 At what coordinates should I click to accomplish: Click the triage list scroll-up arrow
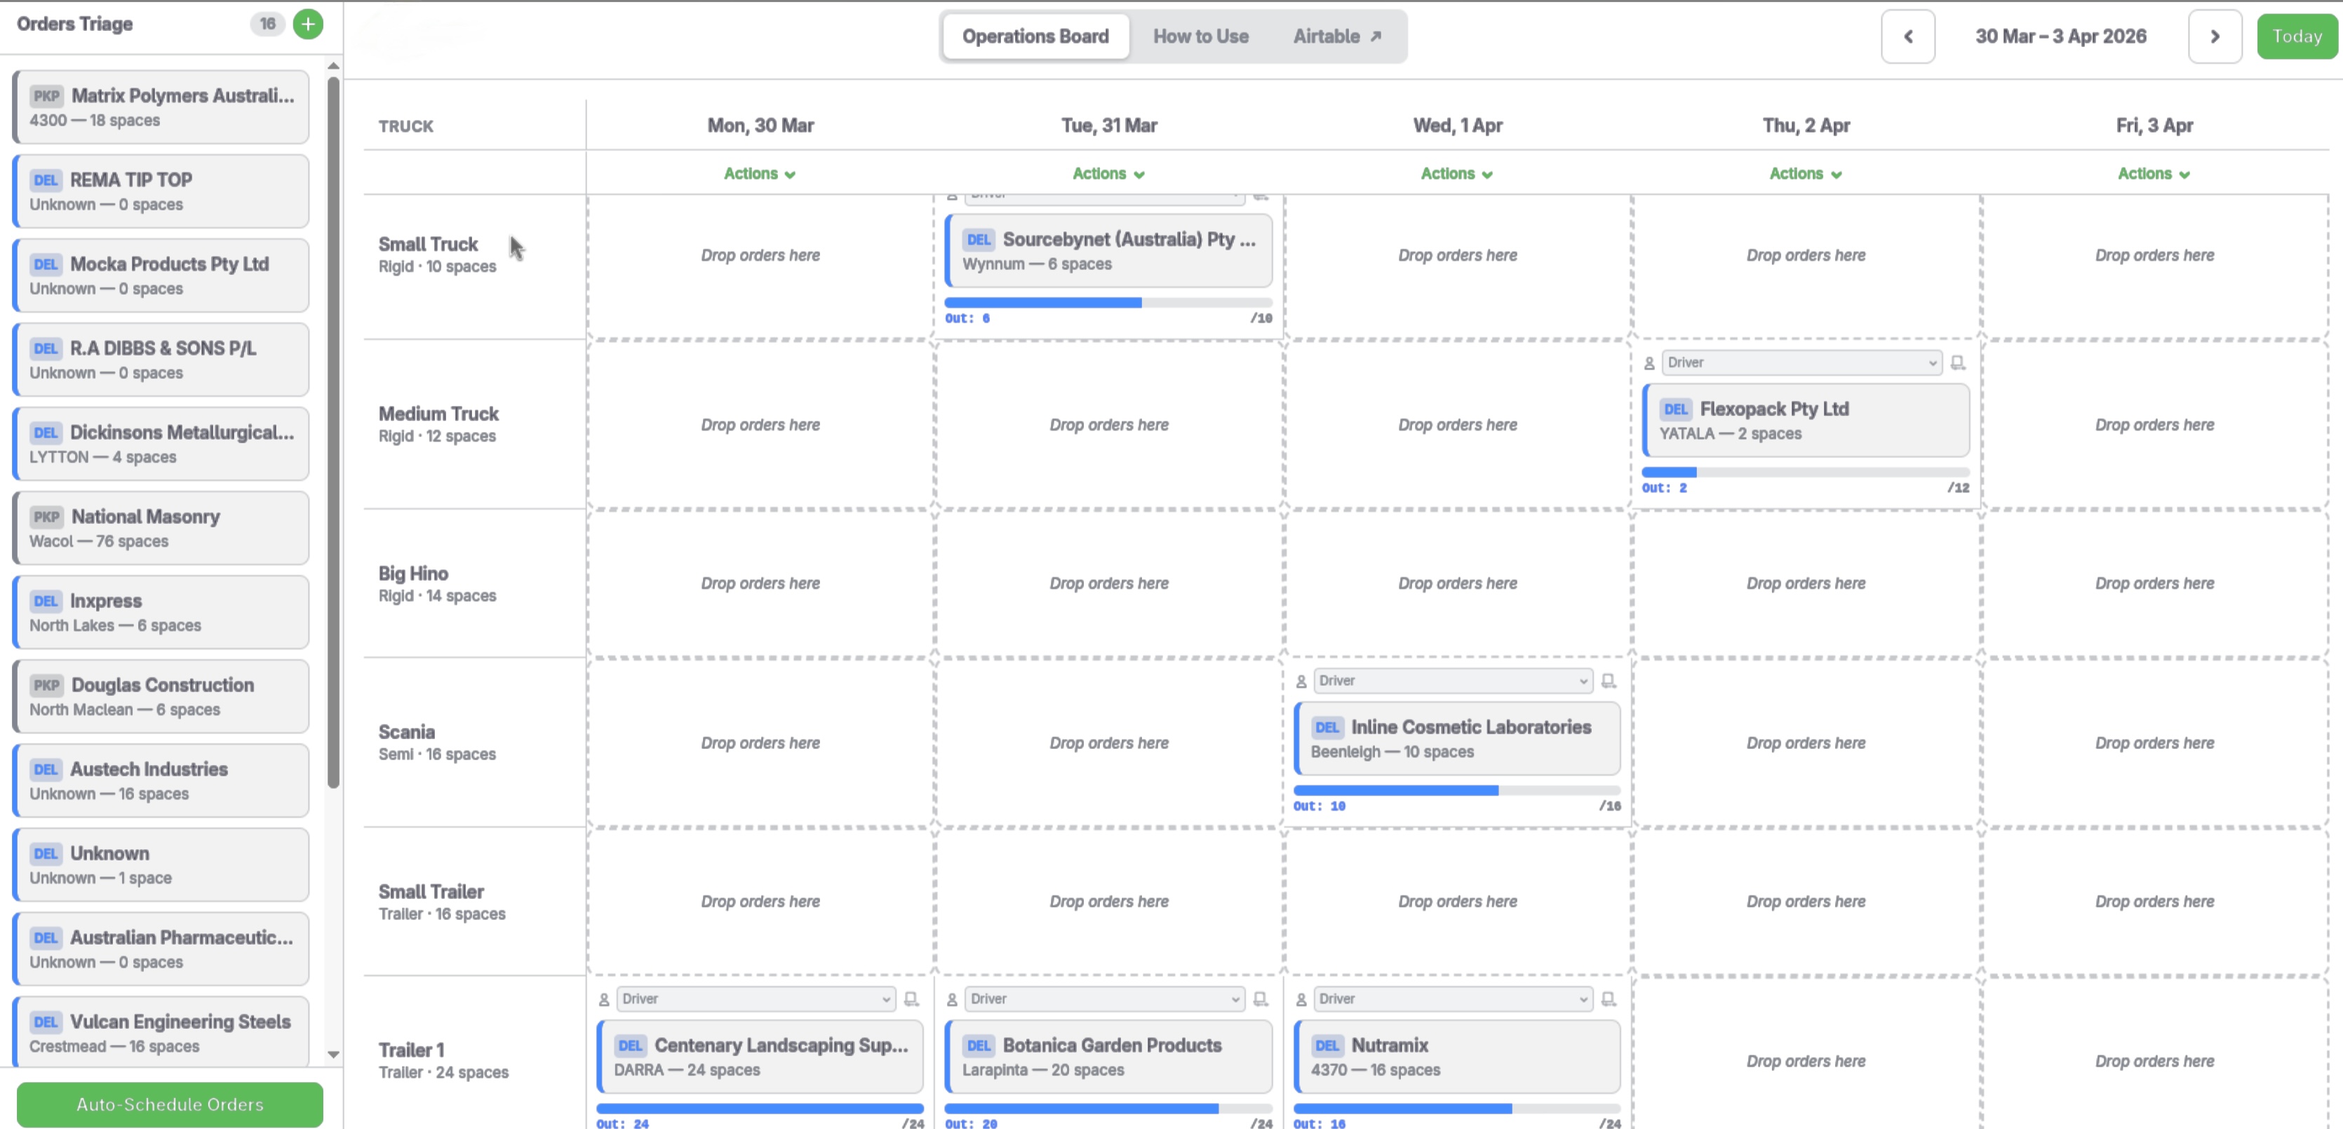click(333, 65)
